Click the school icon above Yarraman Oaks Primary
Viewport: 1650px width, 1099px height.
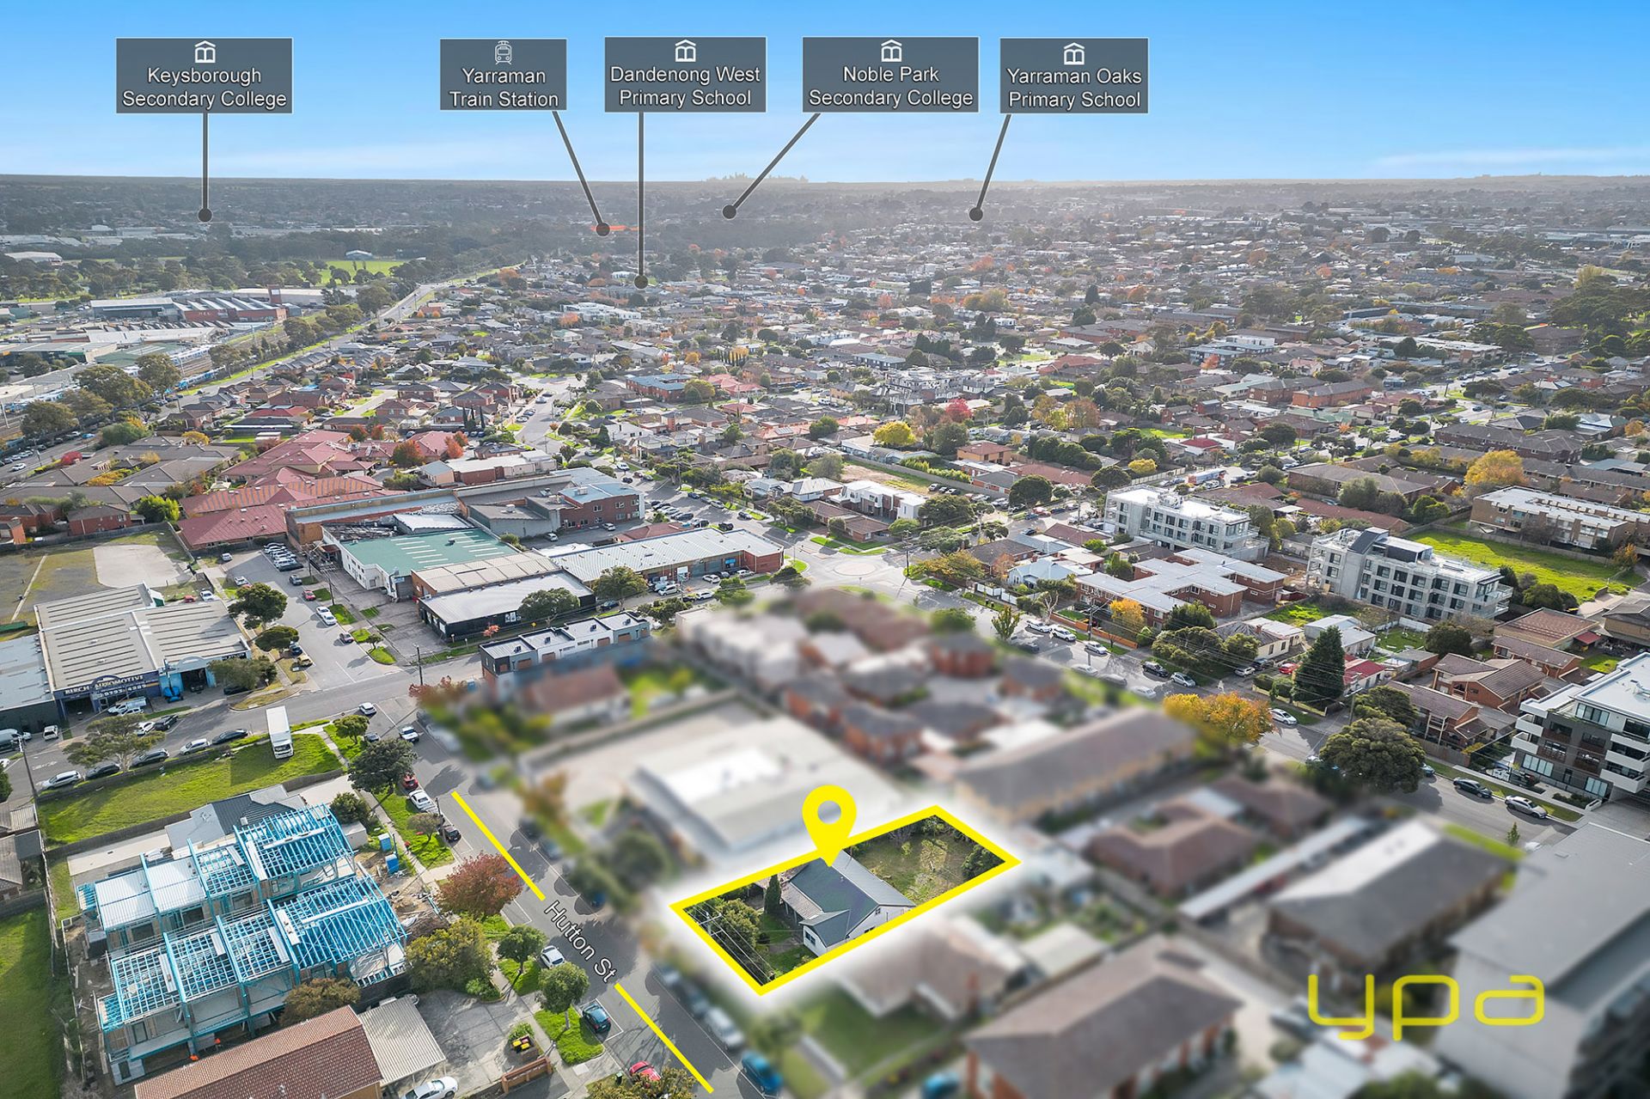coord(1073,53)
